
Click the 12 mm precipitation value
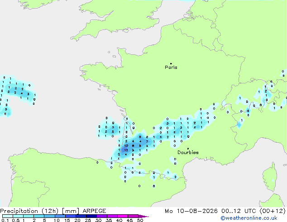pos(126,150)
